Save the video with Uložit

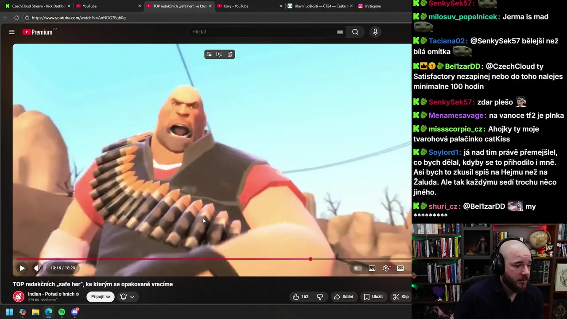click(x=373, y=297)
